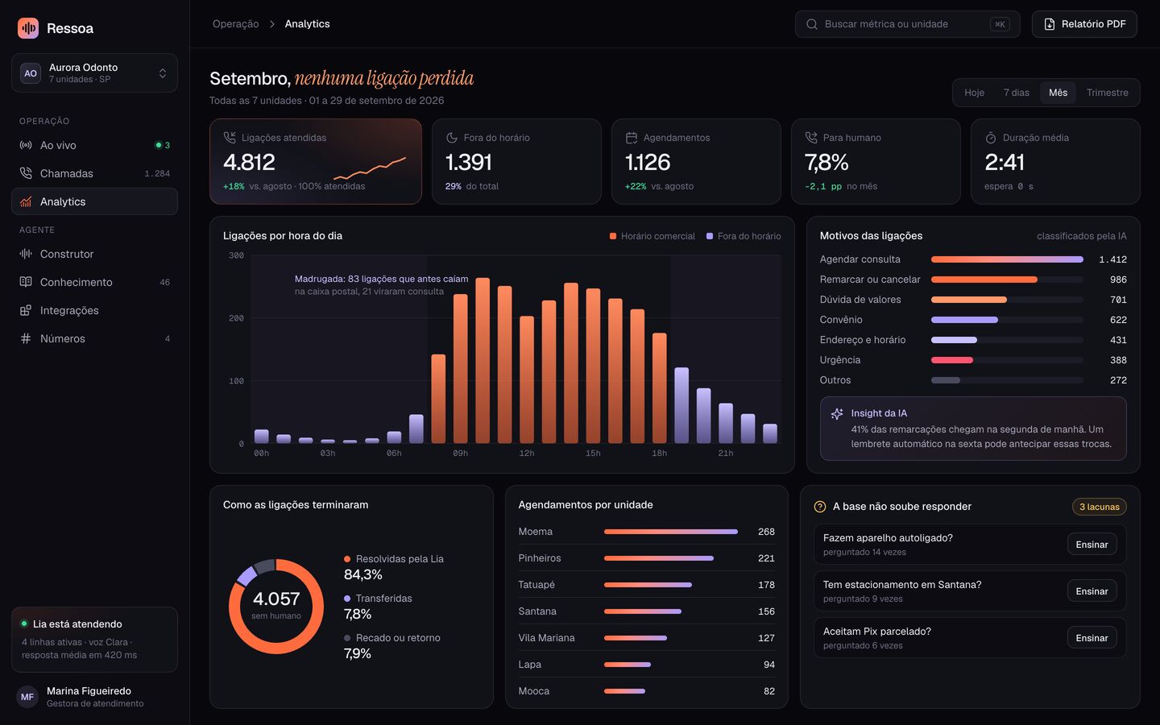This screenshot has height=725, width=1160.
Task: Click the search magnifier icon
Action: (812, 24)
